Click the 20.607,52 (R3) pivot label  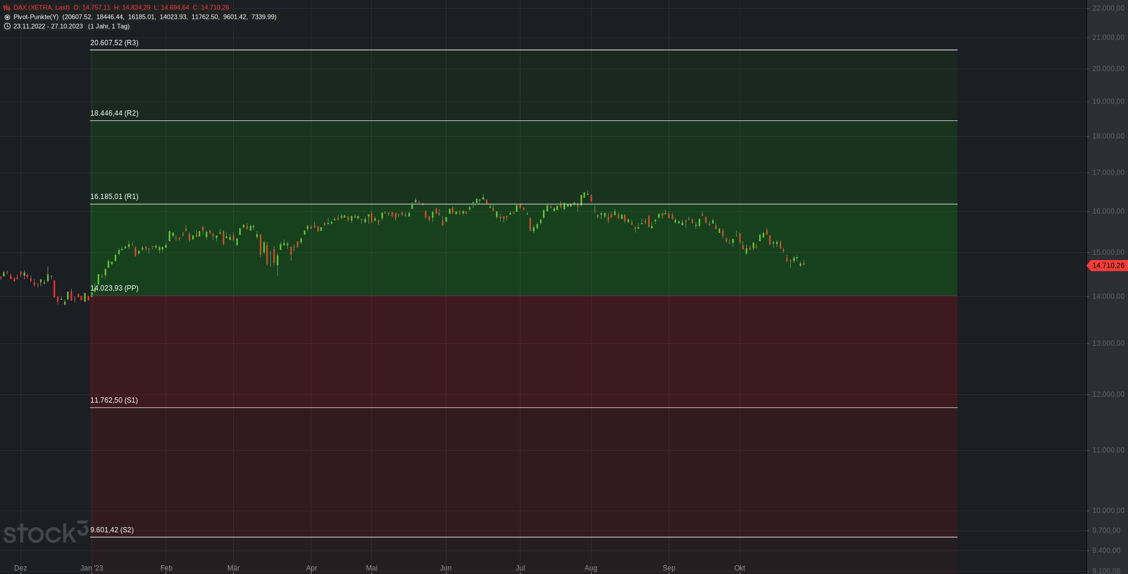click(x=114, y=43)
